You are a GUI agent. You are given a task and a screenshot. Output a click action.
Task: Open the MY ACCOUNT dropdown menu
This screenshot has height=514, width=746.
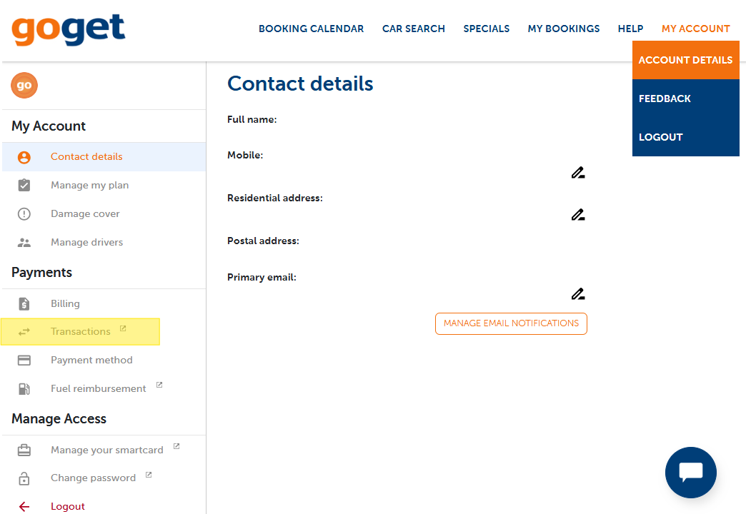coord(695,29)
